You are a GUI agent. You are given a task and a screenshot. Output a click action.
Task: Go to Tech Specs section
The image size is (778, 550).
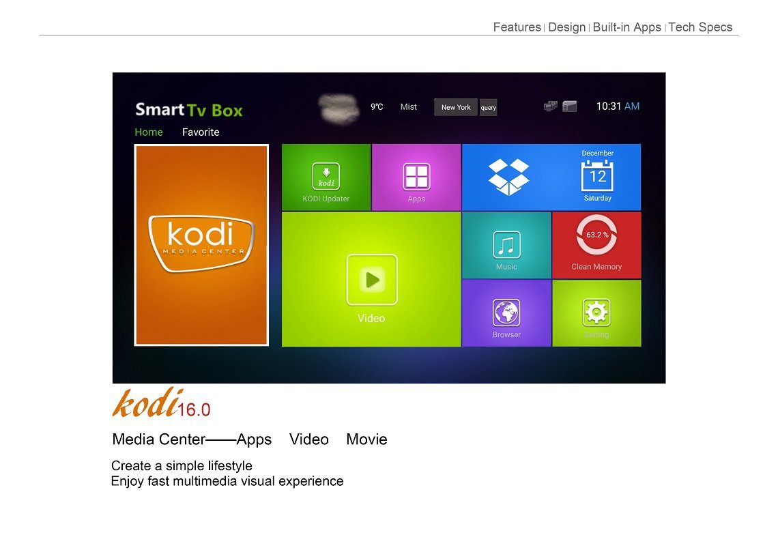[x=700, y=27]
